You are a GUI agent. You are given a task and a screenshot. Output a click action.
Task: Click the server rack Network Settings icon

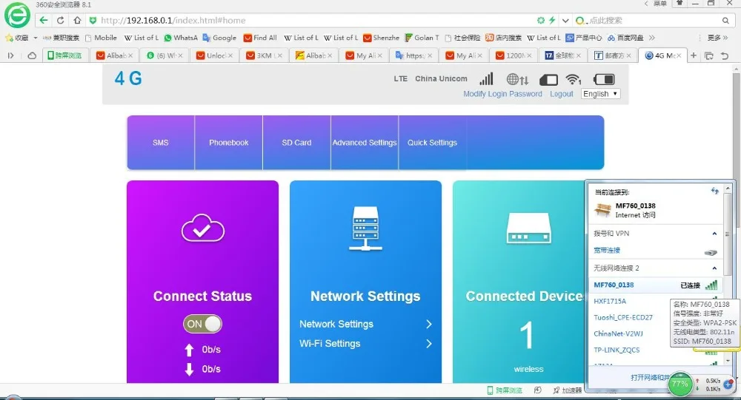[365, 228]
